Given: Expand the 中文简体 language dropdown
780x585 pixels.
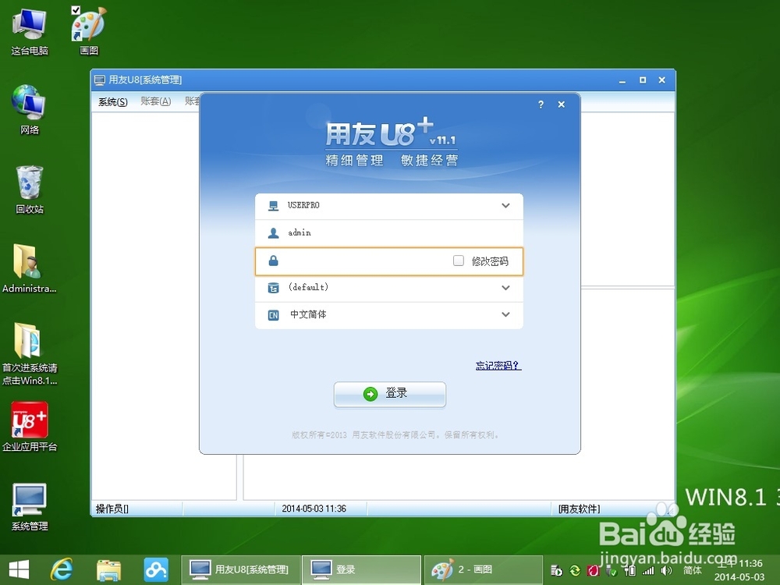Looking at the screenshot, I should 505,314.
